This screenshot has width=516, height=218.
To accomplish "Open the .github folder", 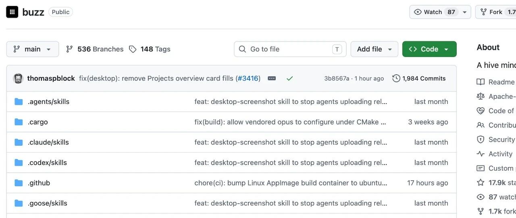I will click(x=39, y=183).
